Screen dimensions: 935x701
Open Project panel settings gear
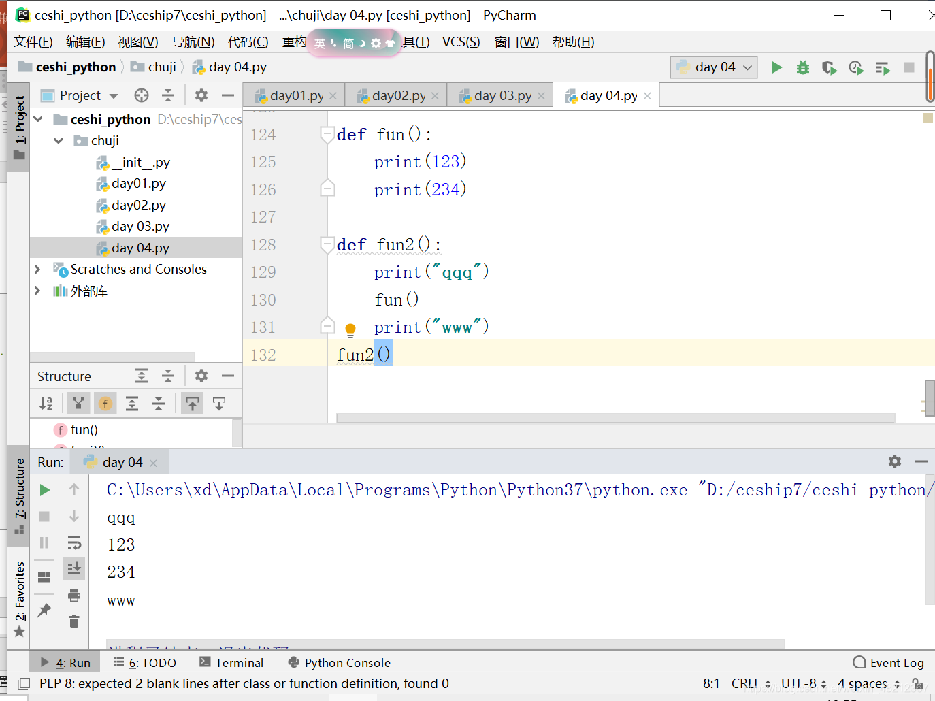201,95
